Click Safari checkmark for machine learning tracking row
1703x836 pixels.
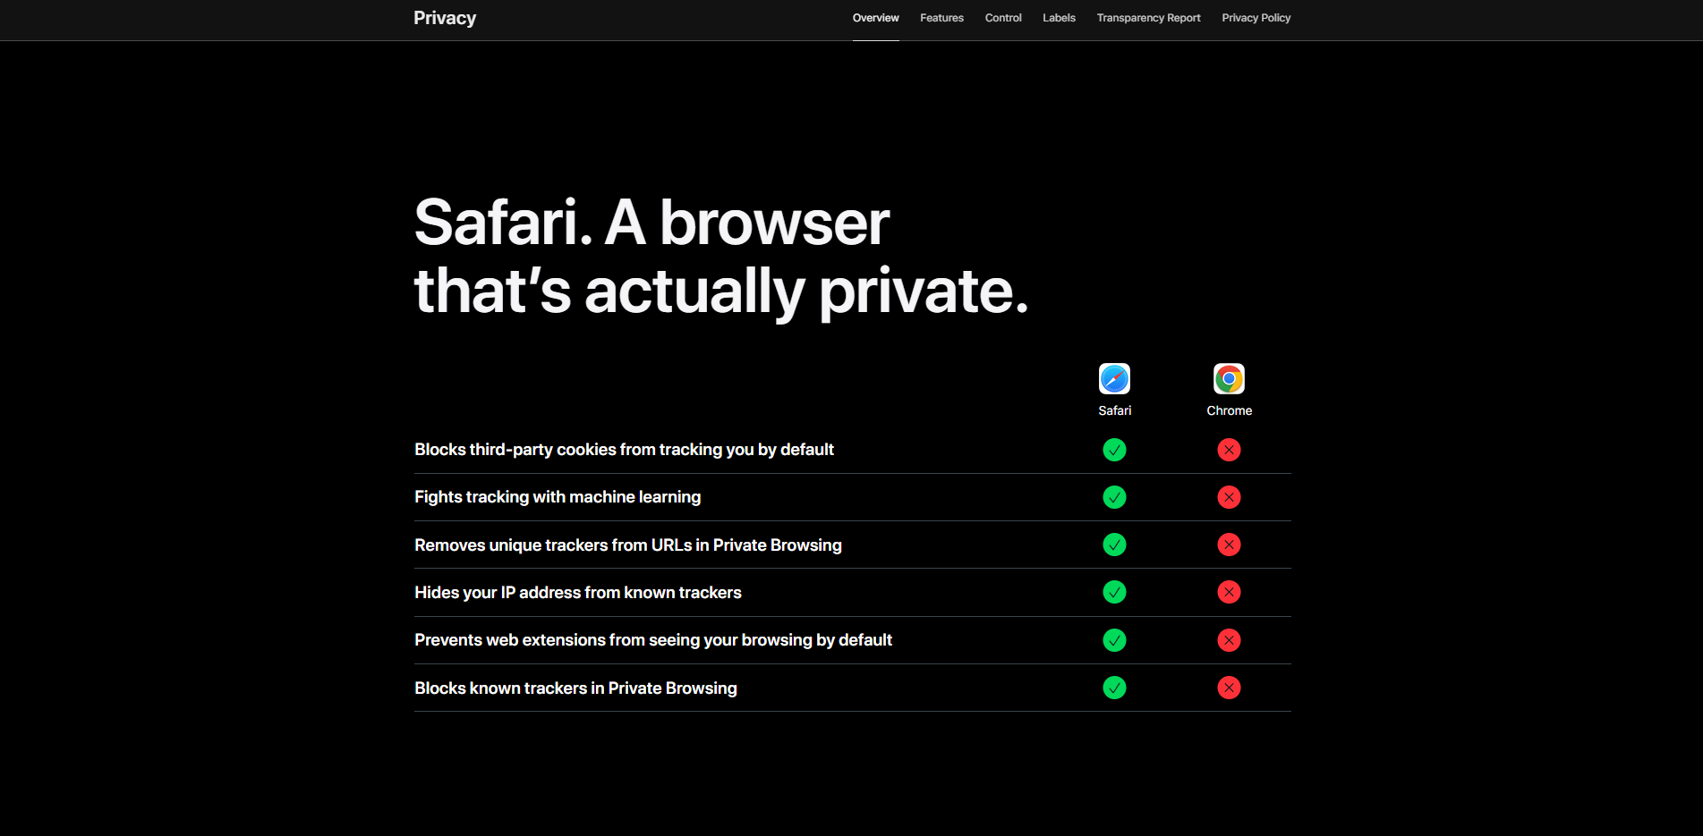click(x=1114, y=497)
